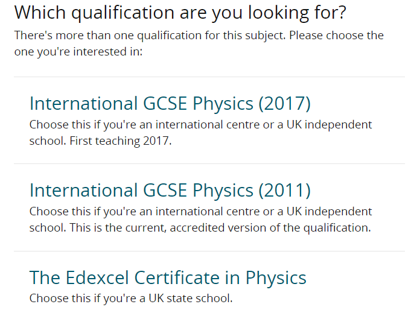
Task: Click the "Choose this if you're a UK state school" text
Action: tap(131, 299)
